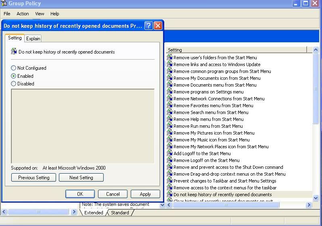Click the dialog's question mark help button
Screen dimensions: 322x226
pos(148,26)
